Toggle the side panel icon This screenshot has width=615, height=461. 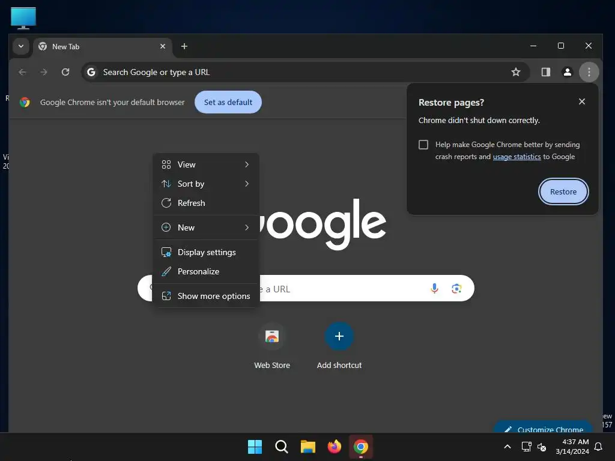tap(545, 72)
